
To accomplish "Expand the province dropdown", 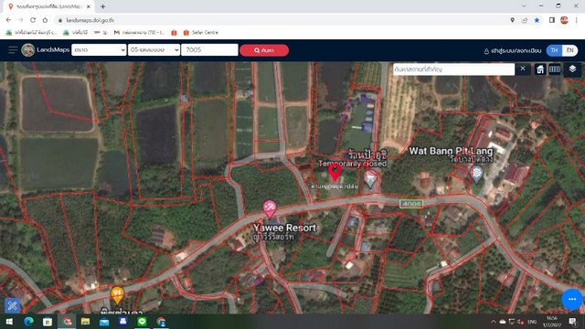I will pos(99,50).
